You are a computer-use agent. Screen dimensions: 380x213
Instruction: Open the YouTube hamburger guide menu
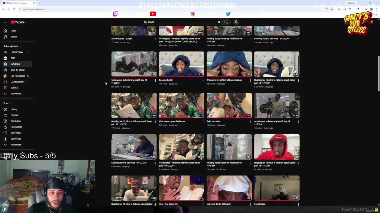[x=5, y=22]
